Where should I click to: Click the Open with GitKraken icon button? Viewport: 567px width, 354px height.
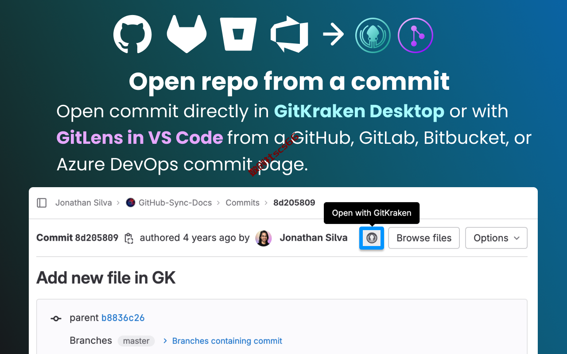[372, 238]
